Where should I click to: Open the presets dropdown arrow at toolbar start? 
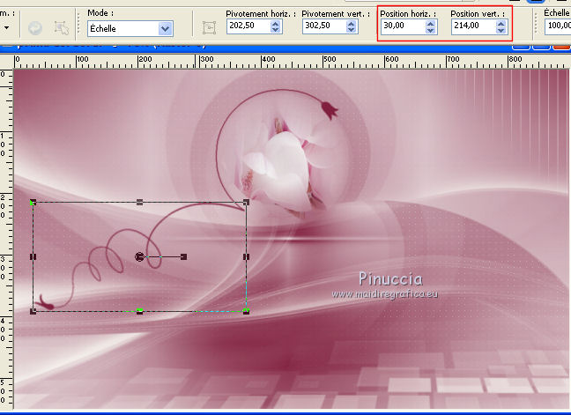(x=6, y=27)
